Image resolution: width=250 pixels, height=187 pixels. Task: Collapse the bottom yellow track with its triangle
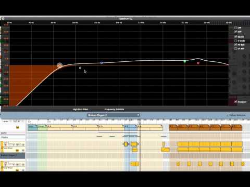(2, 168)
